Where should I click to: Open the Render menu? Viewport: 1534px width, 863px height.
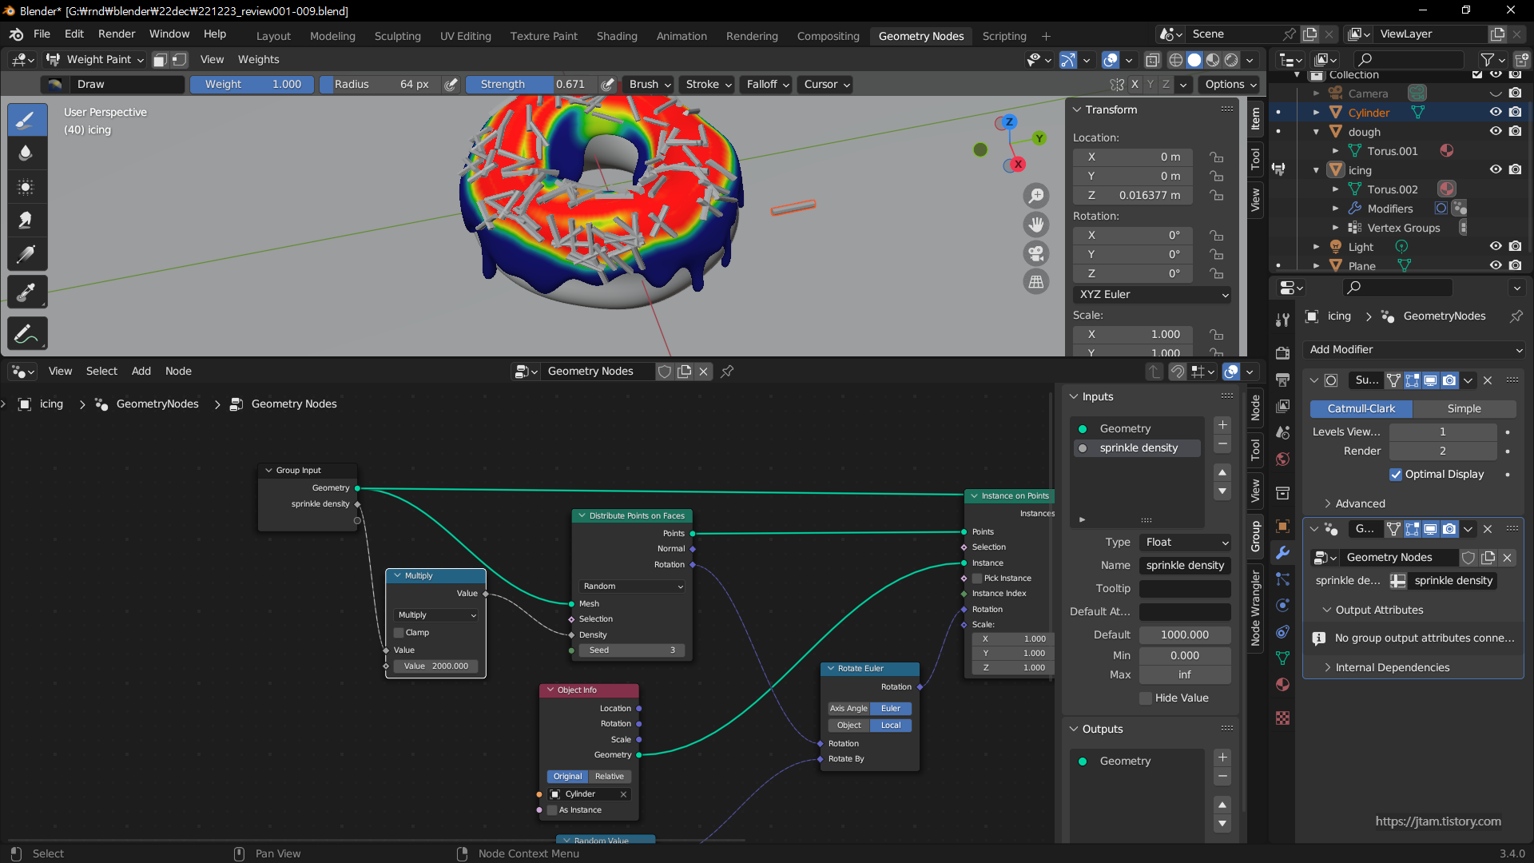[117, 34]
